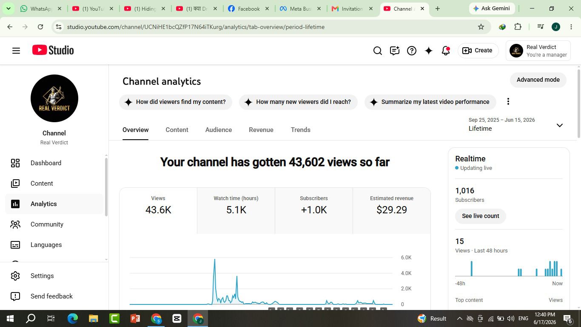Select the Estimated revenue metric card
581x327 pixels.
click(x=392, y=211)
